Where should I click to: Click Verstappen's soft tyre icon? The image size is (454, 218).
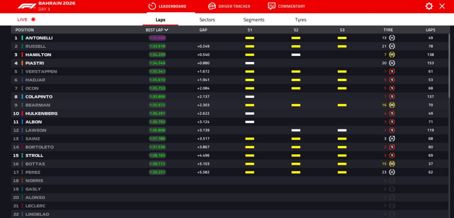(x=392, y=71)
